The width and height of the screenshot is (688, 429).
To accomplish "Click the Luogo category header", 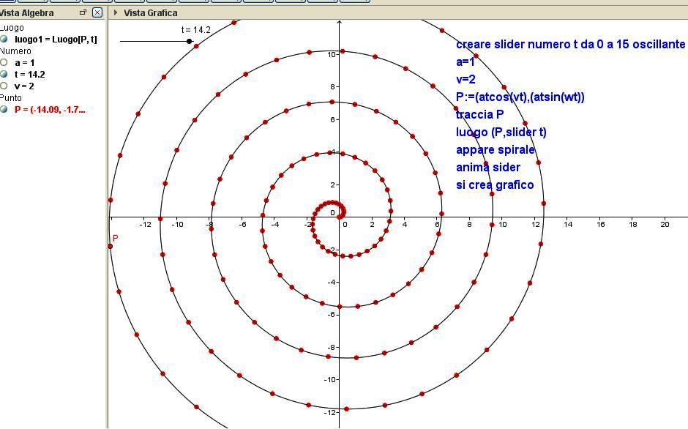I will pos(12,28).
